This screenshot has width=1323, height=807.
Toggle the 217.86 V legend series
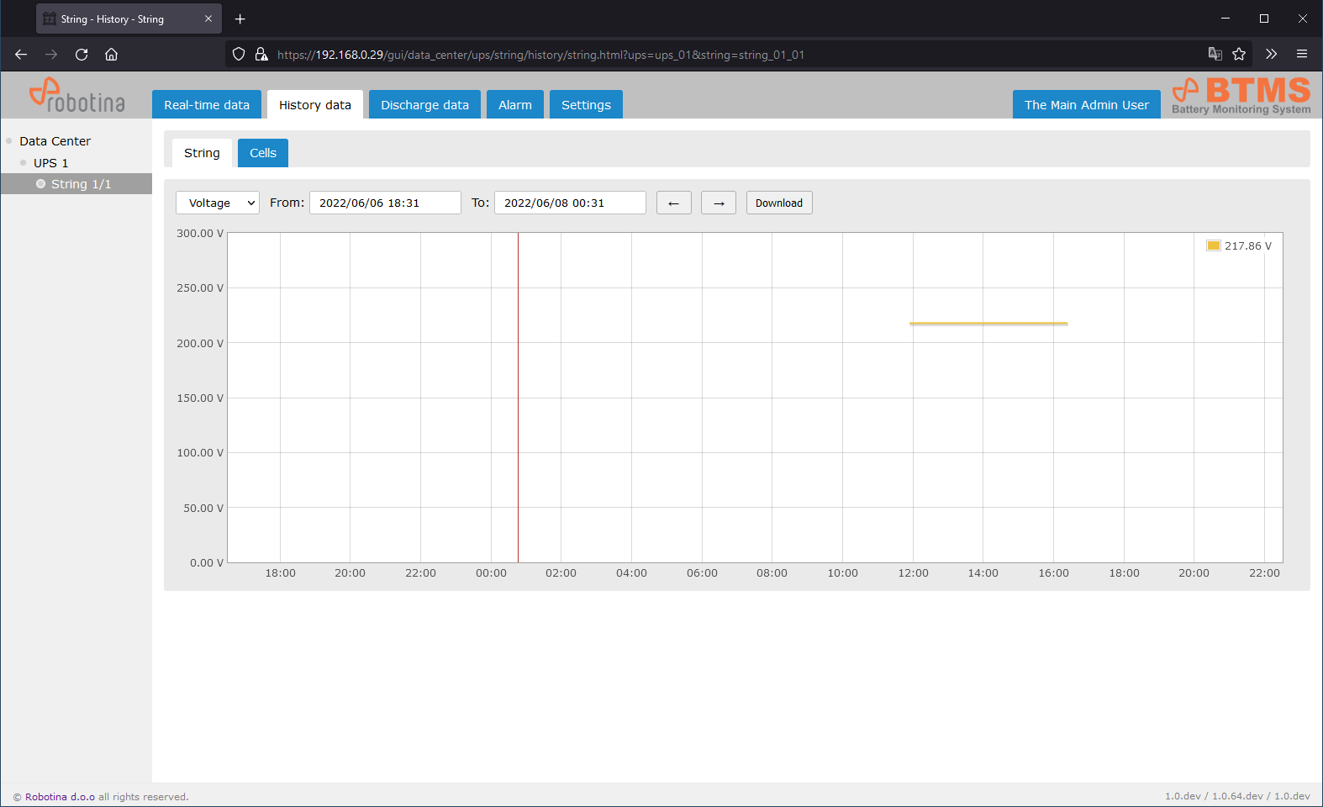1239,246
